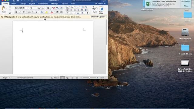Click the Character Shading icon
The width and height of the screenshot is (194, 109).
point(57,12)
